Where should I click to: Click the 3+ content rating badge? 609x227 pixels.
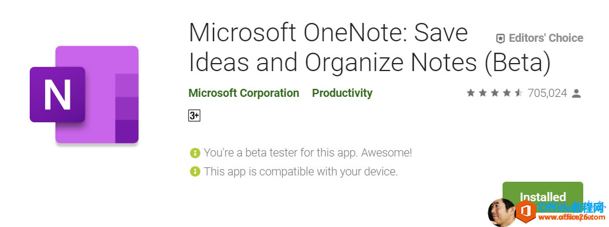tap(194, 116)
